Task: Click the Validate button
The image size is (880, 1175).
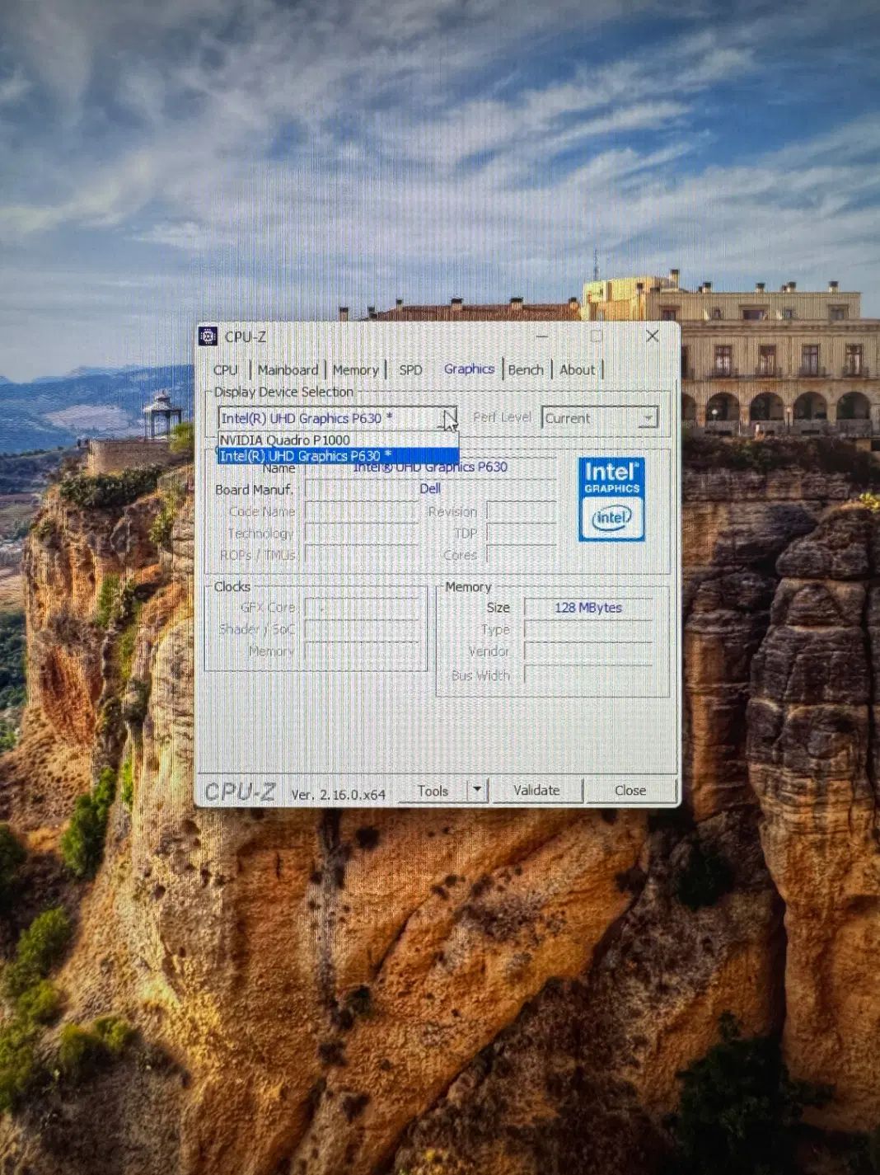Action: (536, 791)
